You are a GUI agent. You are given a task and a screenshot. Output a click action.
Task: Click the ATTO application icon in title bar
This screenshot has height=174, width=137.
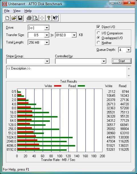[x=5, y=4]
